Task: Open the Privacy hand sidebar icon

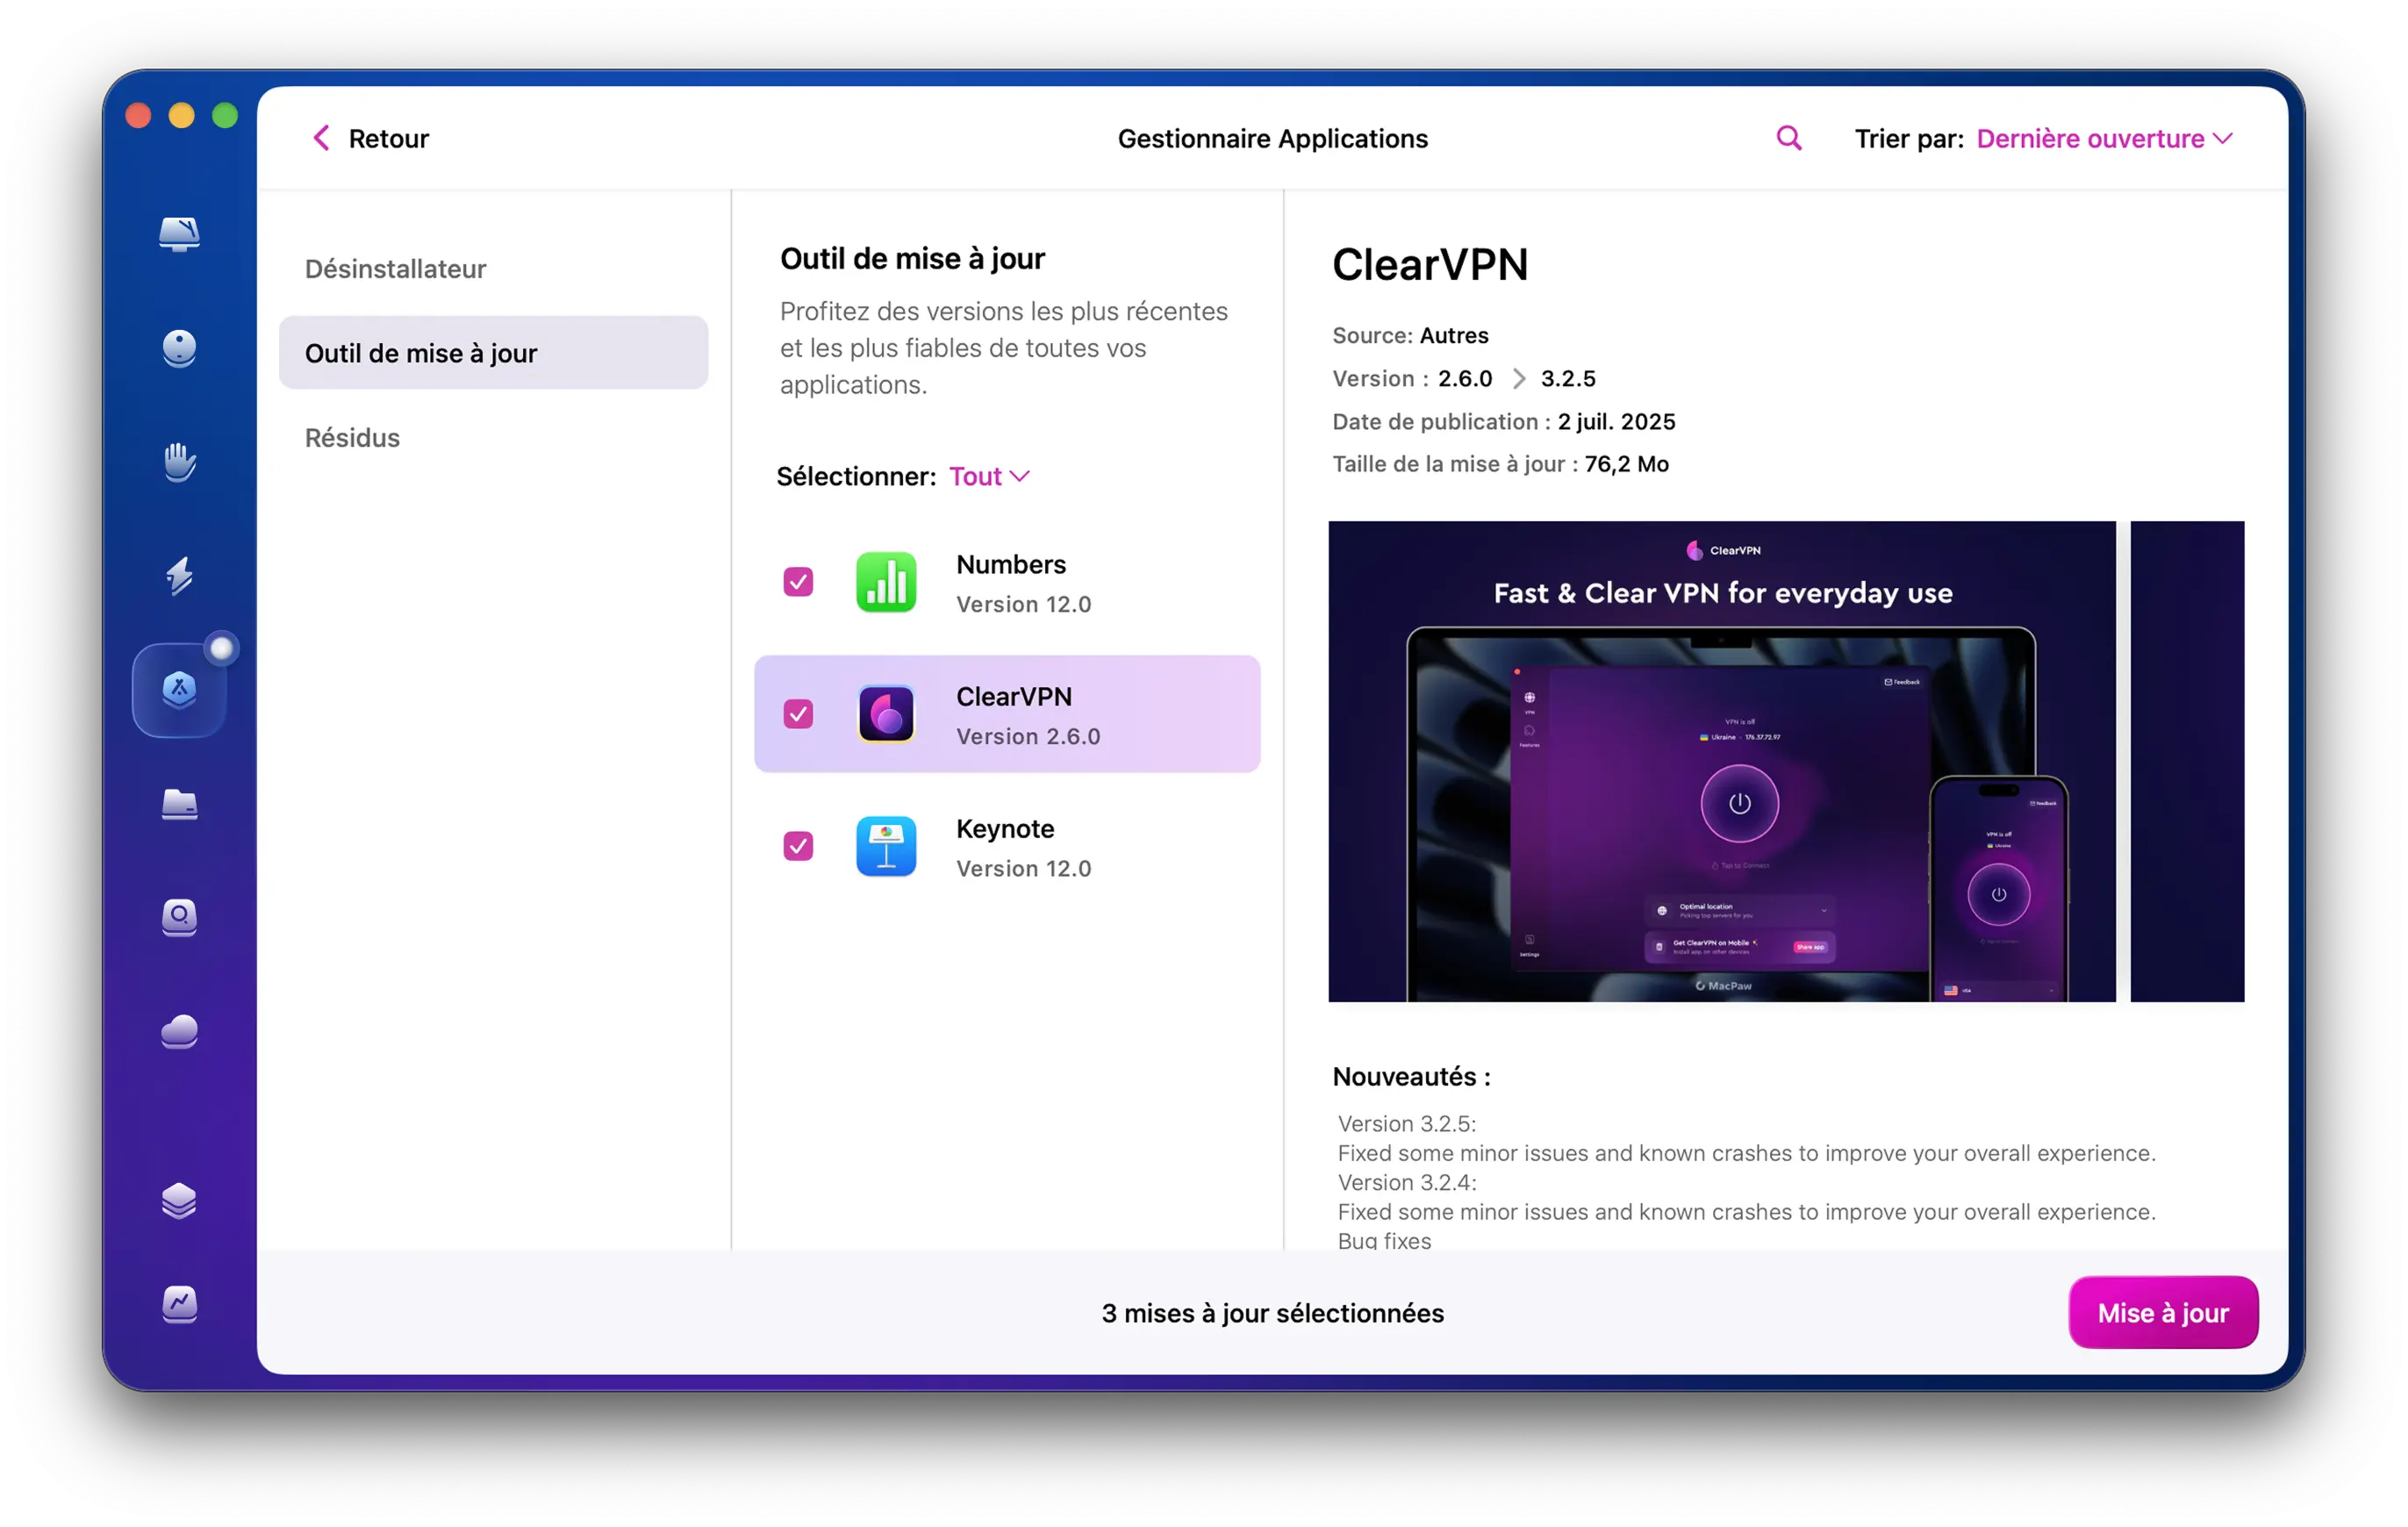Action: (x=179, y=462)
